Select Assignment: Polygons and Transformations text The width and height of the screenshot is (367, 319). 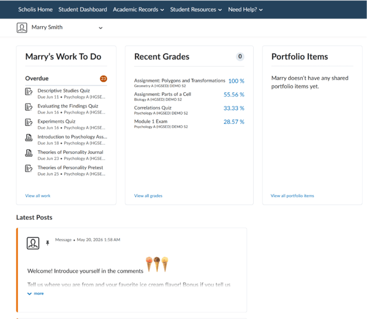tap(180, 81)
